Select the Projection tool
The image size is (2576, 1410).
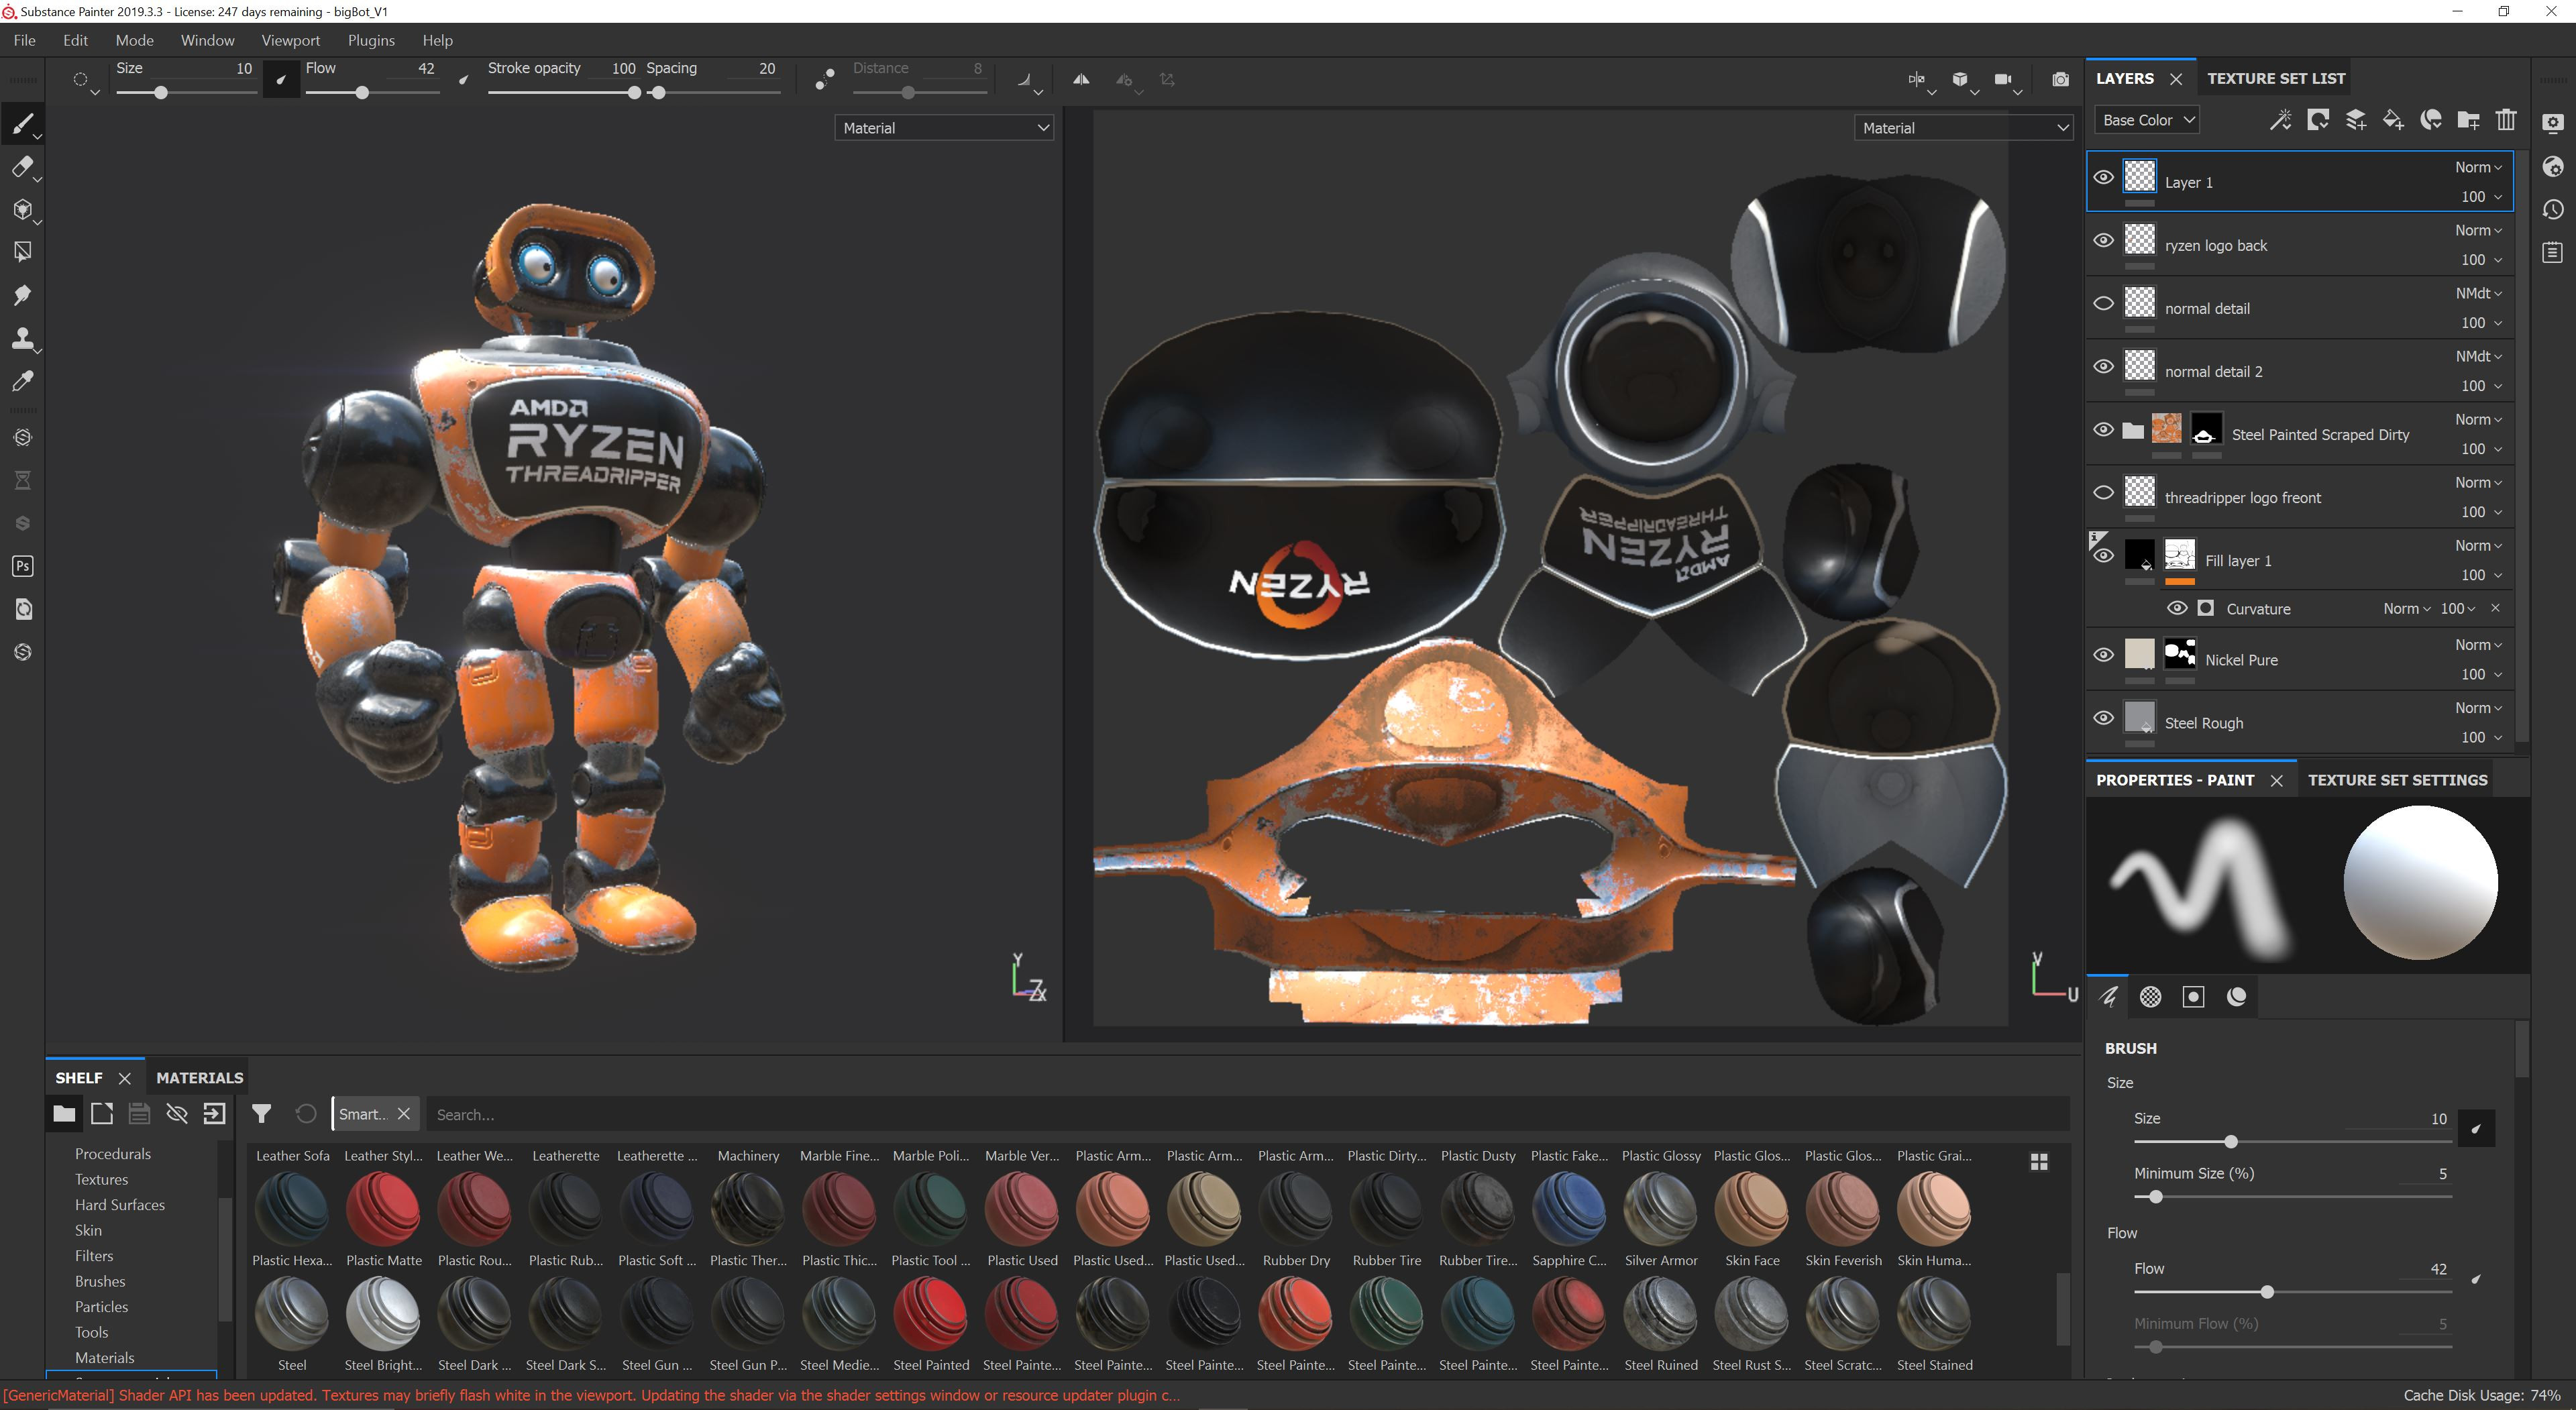(x=22, y=210)
